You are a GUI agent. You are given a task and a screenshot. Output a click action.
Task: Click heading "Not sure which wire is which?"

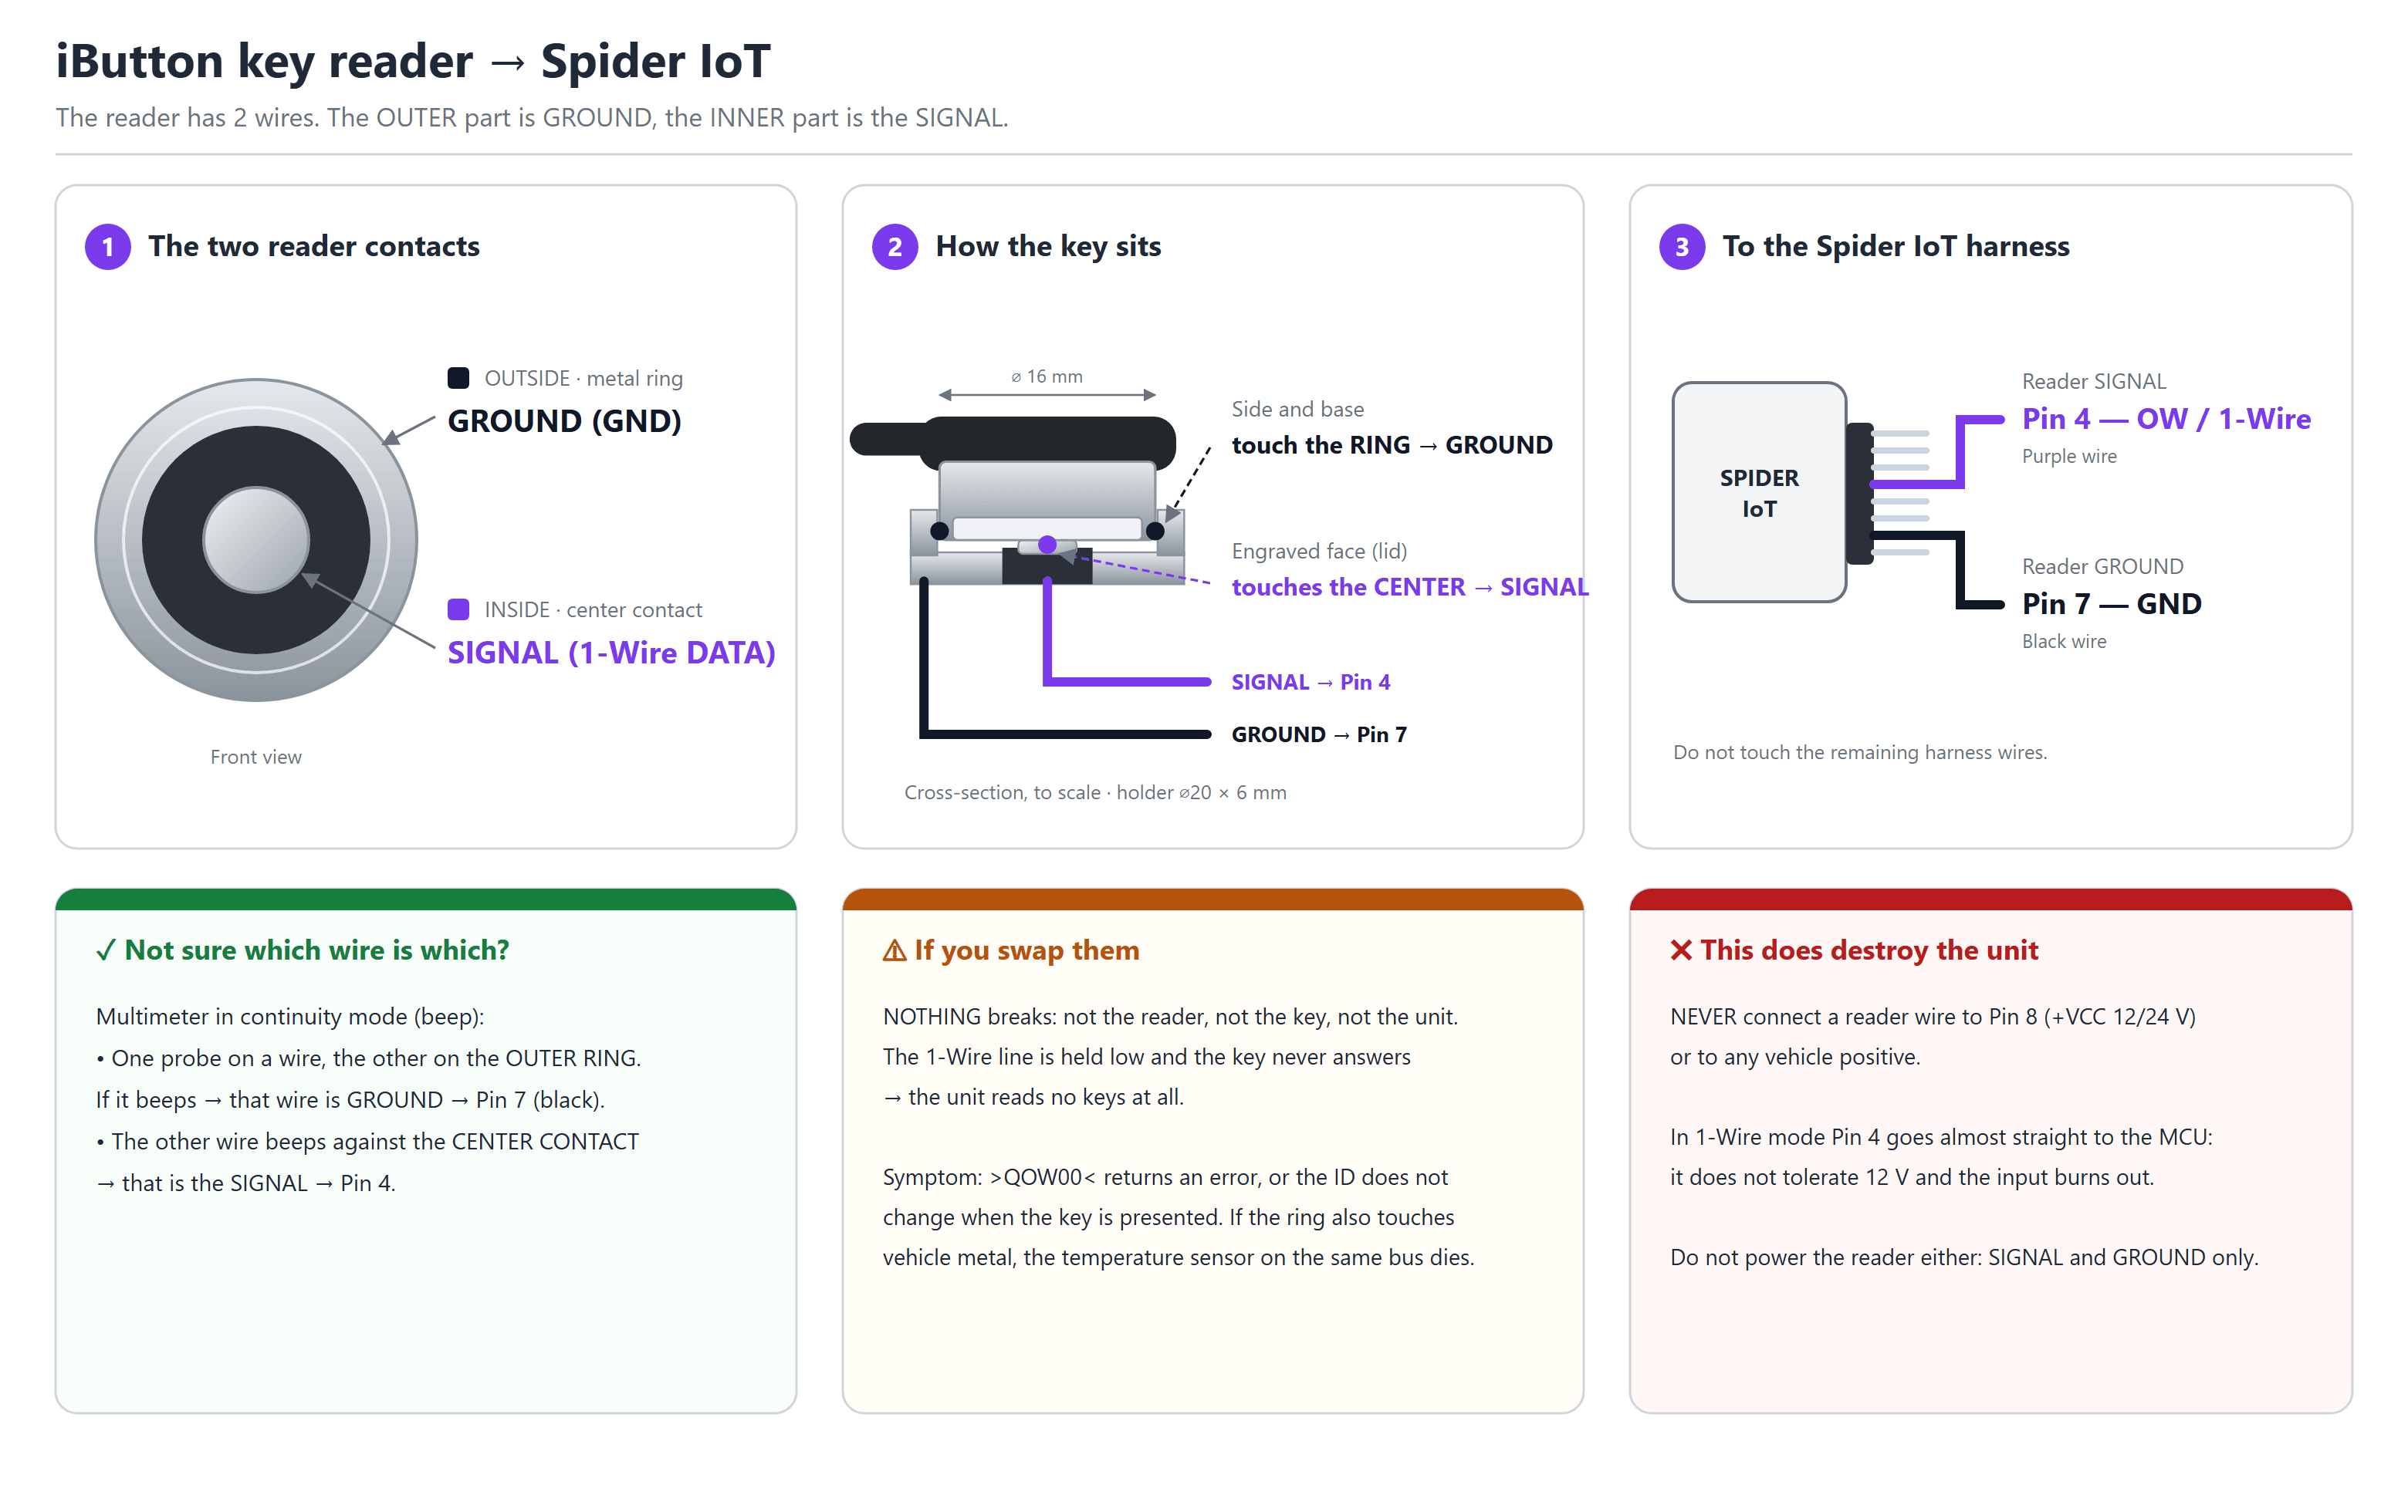(317, 950)
